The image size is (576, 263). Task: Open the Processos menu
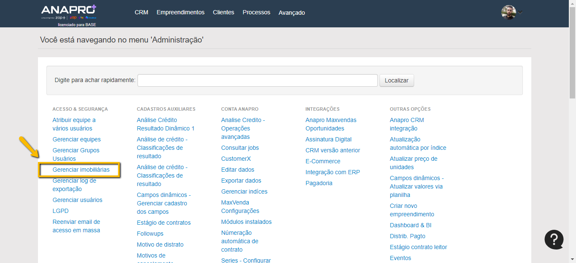(256, 12)
